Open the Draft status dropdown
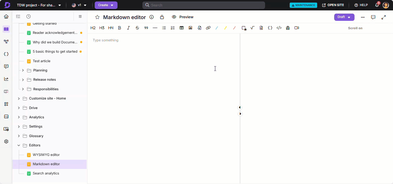Image resolution: width=393 pixels, height=184 pixels. [x=344, y=17]
